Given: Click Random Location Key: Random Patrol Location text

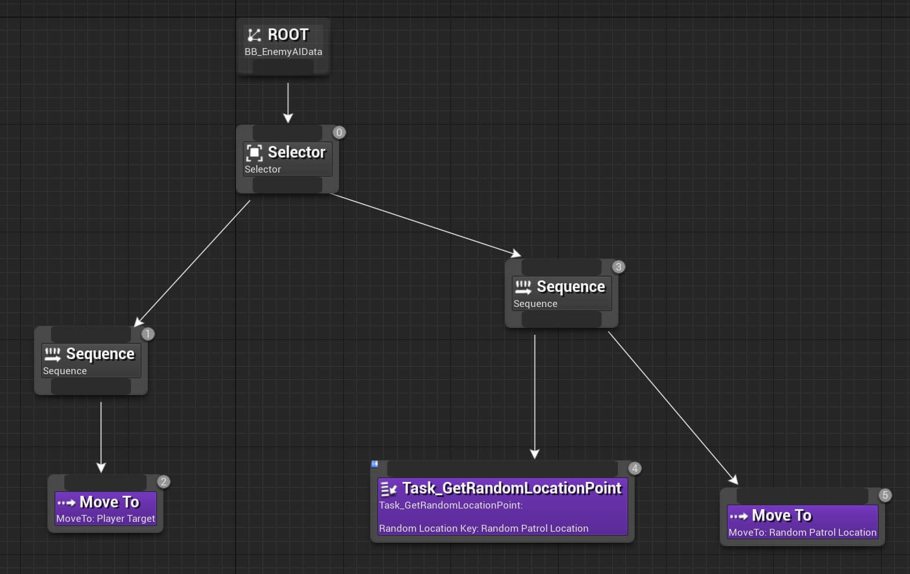Looking at the screenshot, I should pyautogui.click(x=483, y=528).
